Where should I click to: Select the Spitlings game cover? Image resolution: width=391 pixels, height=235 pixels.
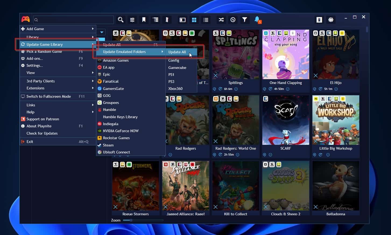point(236,54)
